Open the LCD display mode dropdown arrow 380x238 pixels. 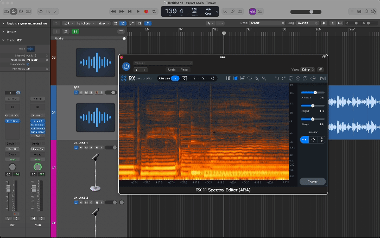pos(217,11)
